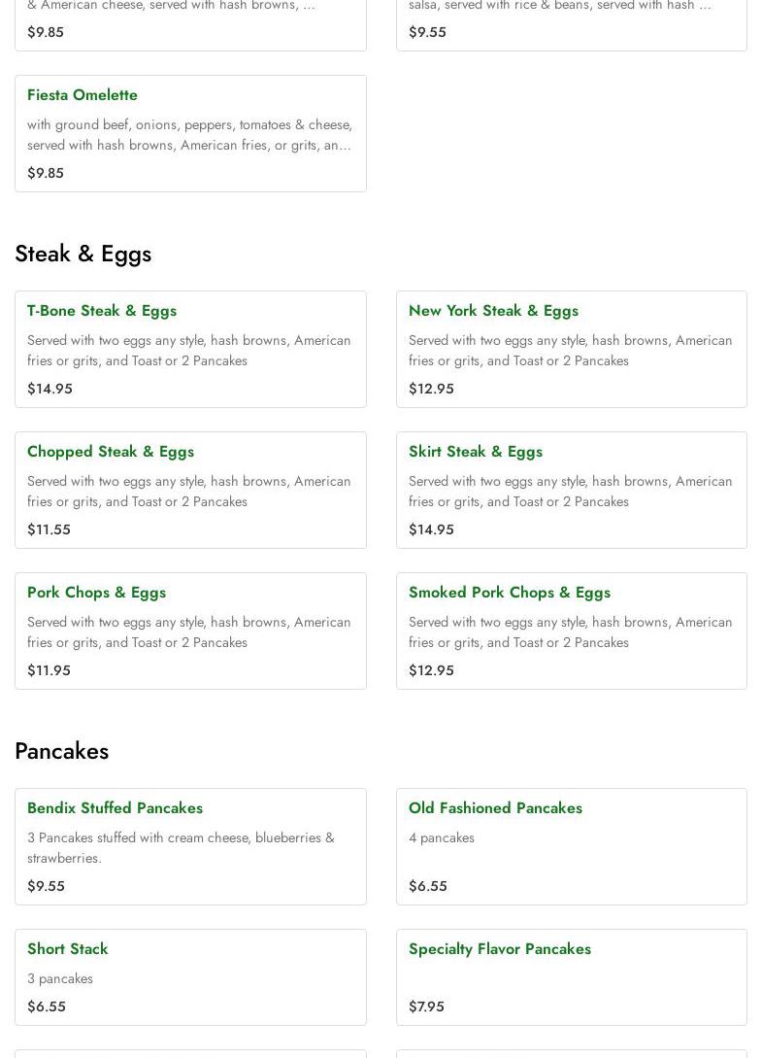This screenshot has height=1058, width=762.
Task: Open Skirt Steak & Eggs item
Action: pyautogui.click(x=476, y=452)
